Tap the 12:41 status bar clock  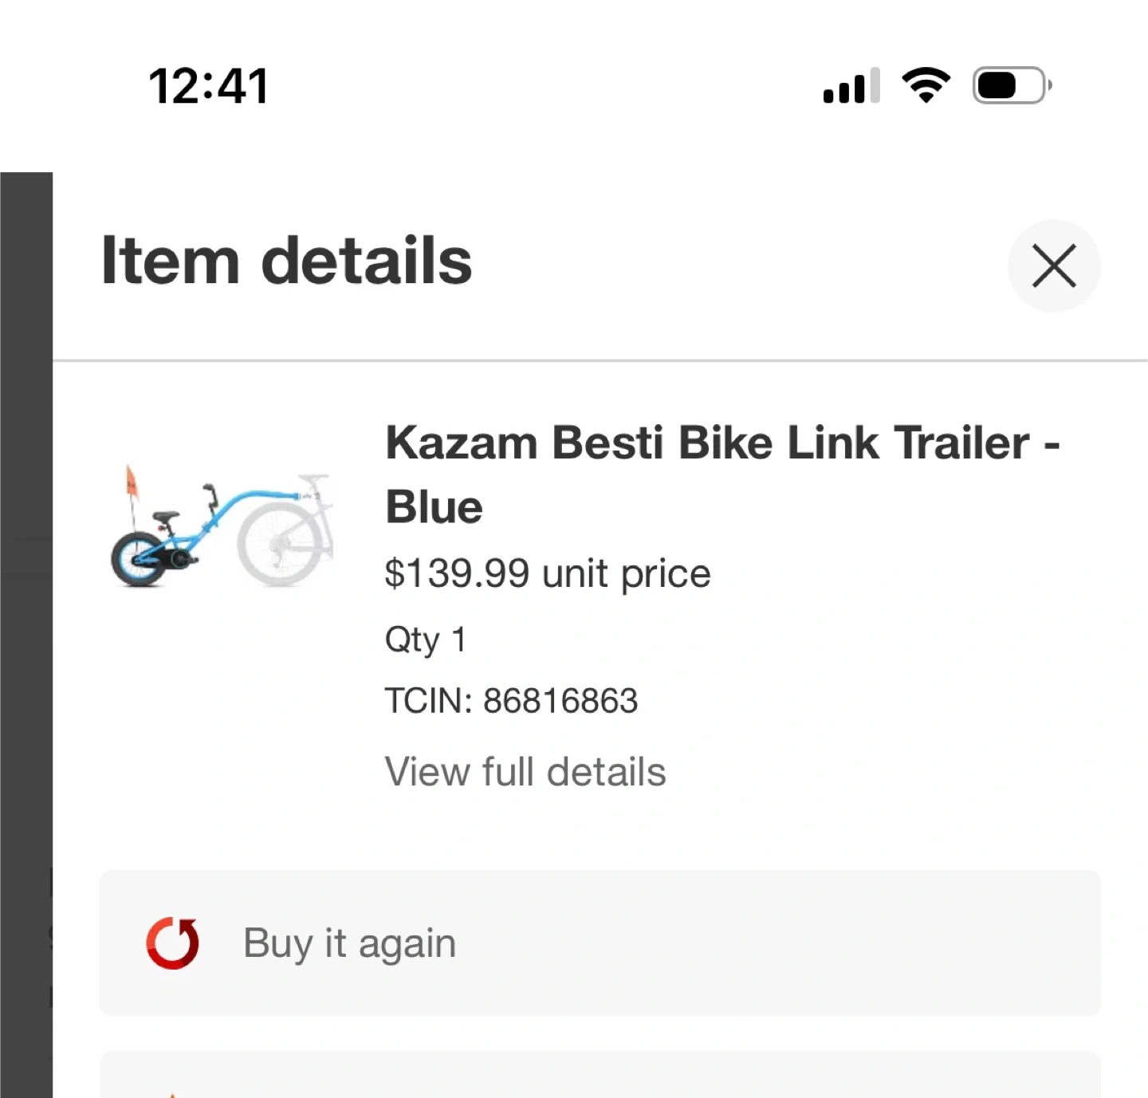[208, 86]
